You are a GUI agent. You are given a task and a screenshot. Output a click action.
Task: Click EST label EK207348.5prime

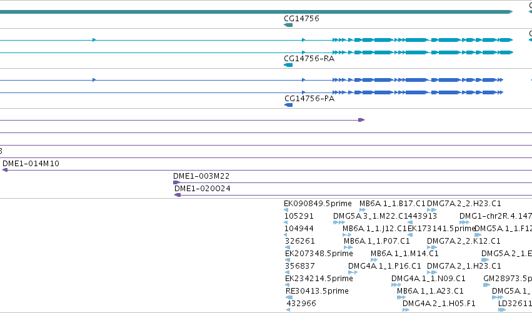(x=319, y=254)
